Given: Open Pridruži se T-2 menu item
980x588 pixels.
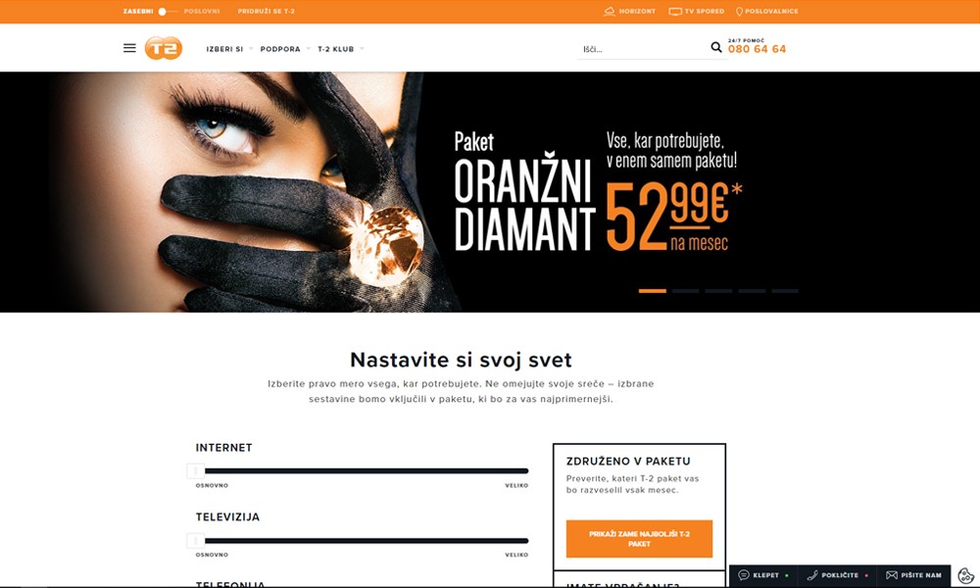Looking at the screenshot, I should (267, 11).
